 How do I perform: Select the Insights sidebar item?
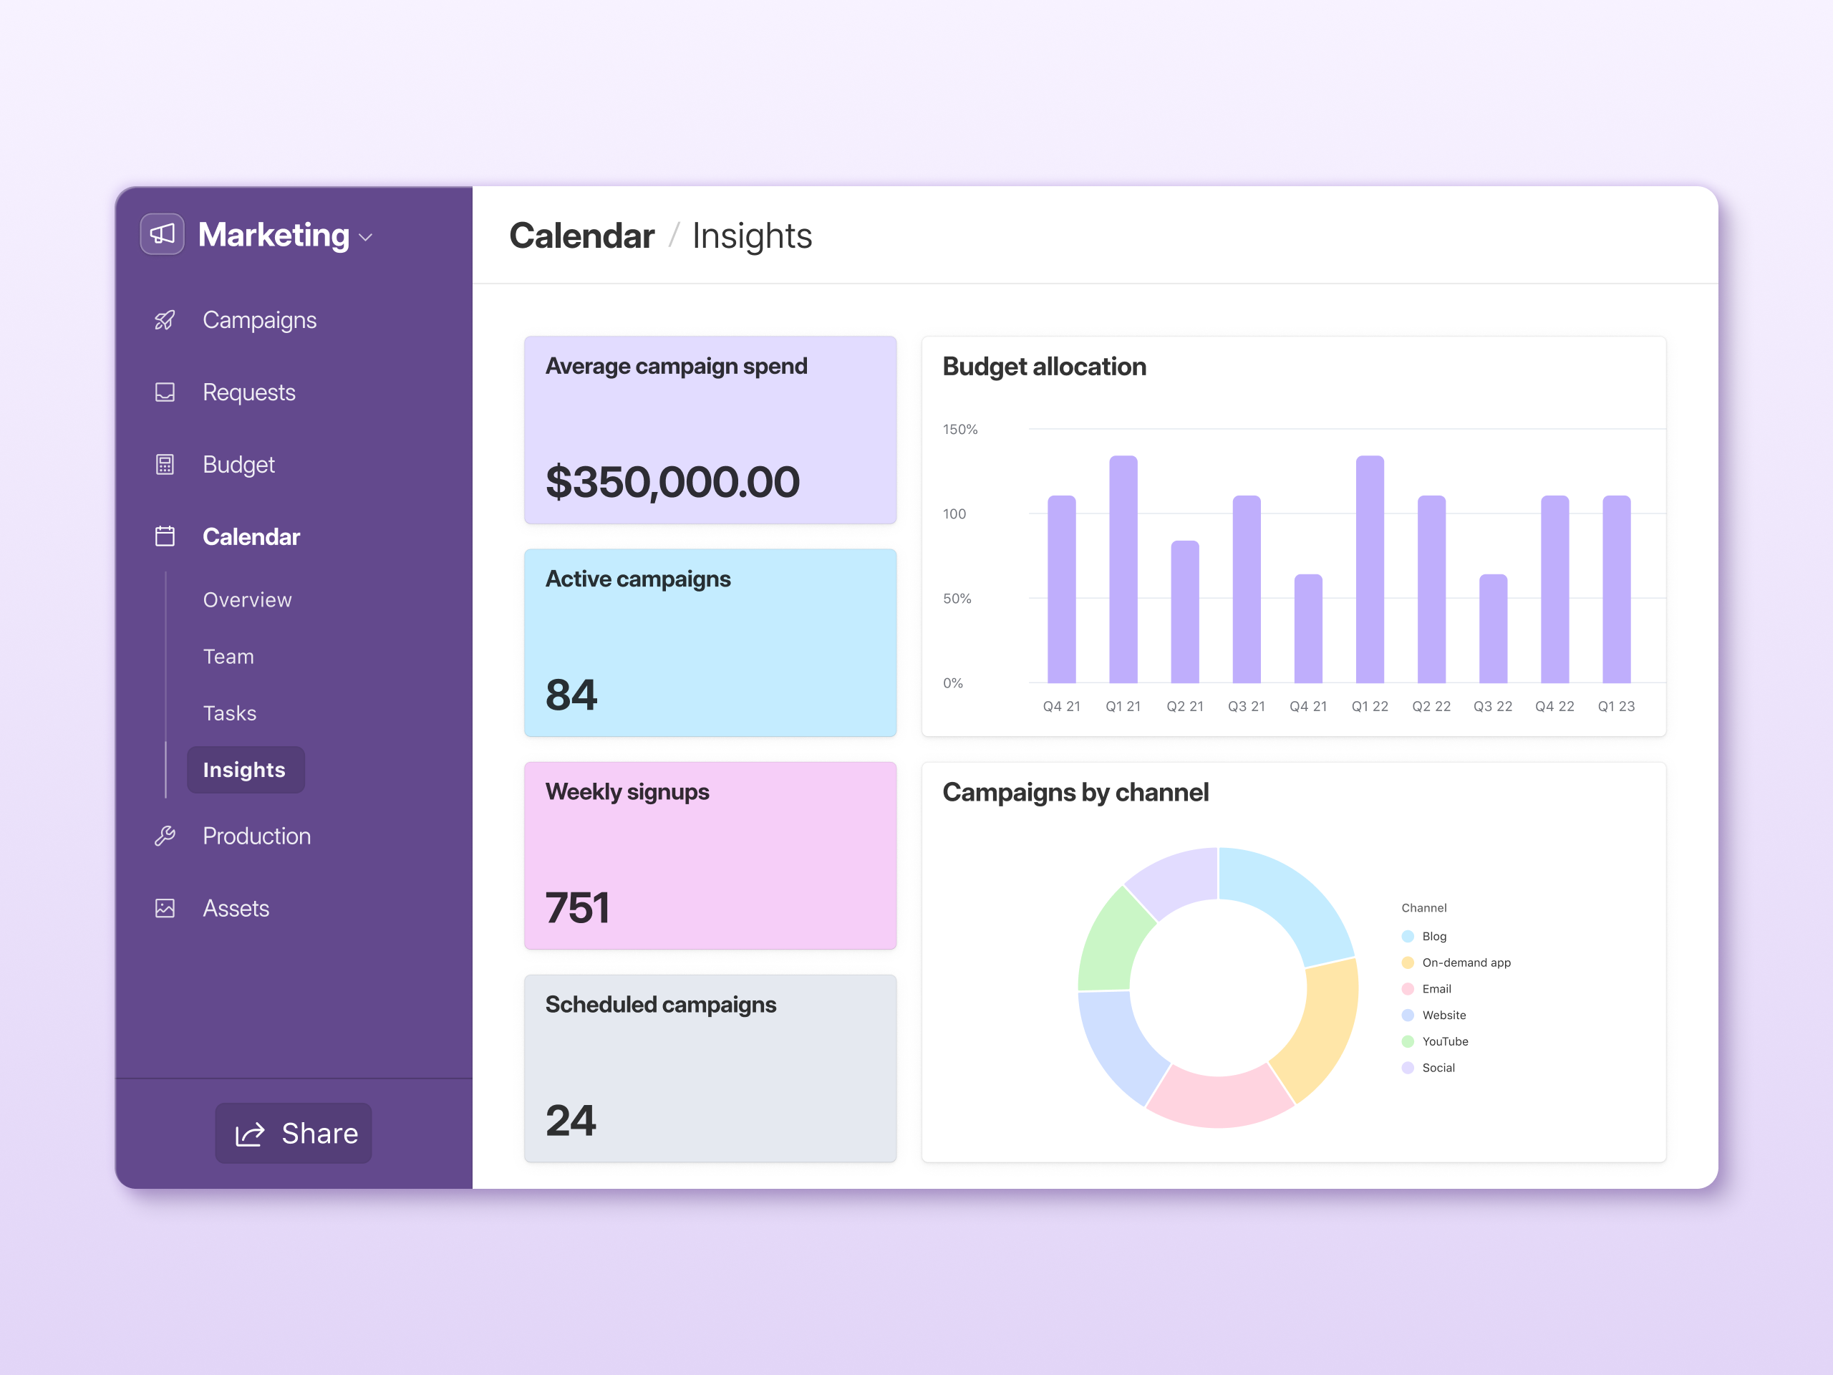pyautogui.click(x=244, y=770)
